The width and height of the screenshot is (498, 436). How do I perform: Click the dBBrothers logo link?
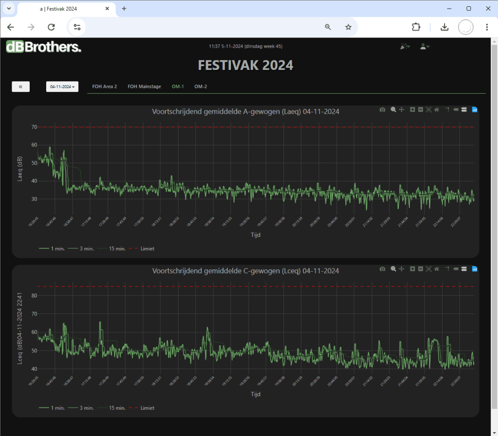tap(43, 47)
